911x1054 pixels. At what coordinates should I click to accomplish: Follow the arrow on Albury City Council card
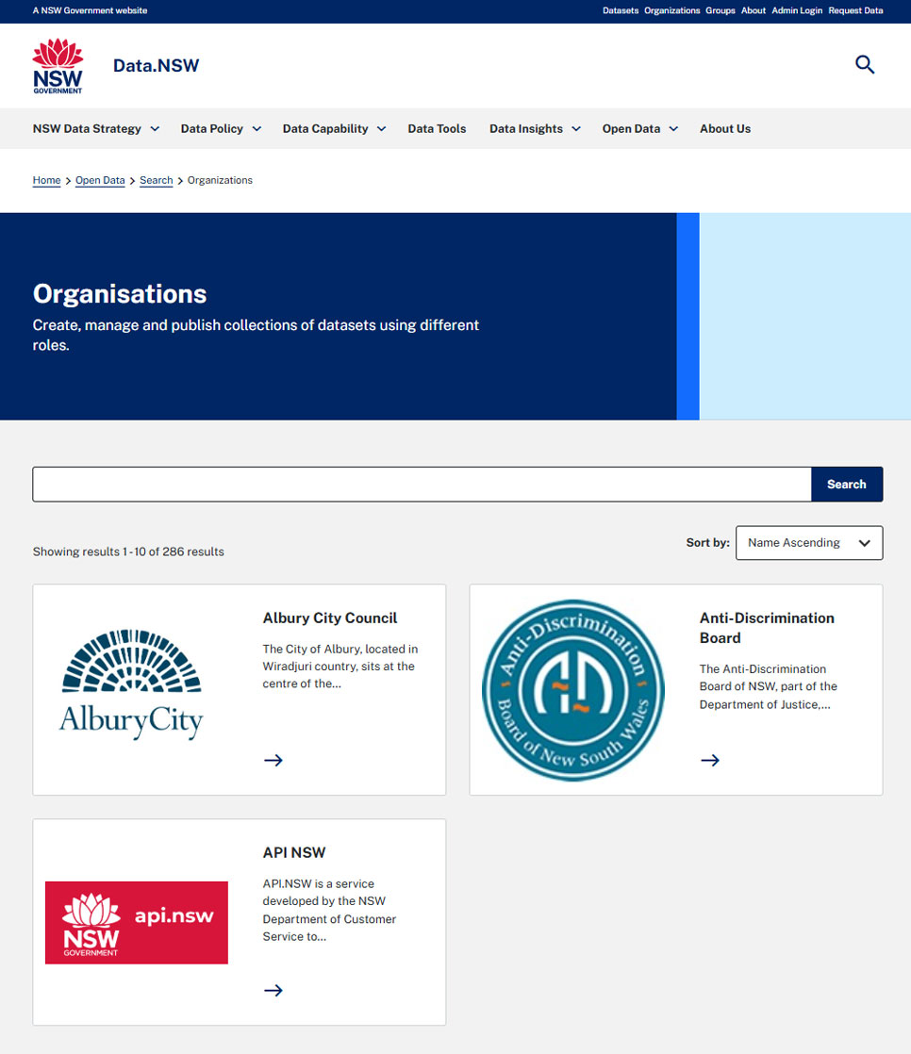point(273,760)
